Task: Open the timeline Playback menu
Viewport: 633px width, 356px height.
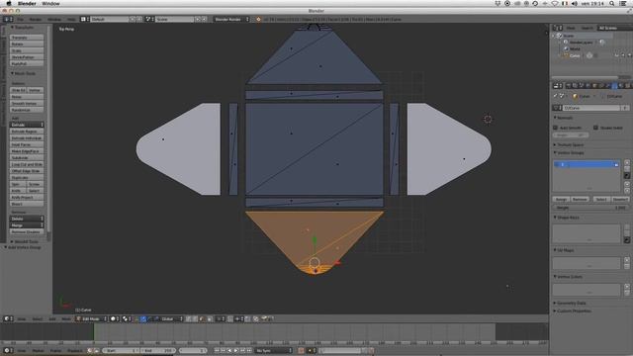Action: click(x=75, y=350)
